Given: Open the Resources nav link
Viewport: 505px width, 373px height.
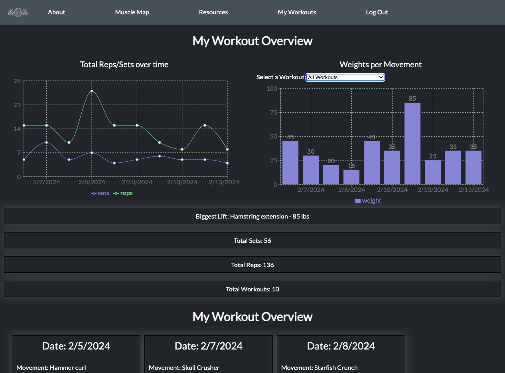Looking at the screenshot, I should pyautogui.click(x=213, y=12).
